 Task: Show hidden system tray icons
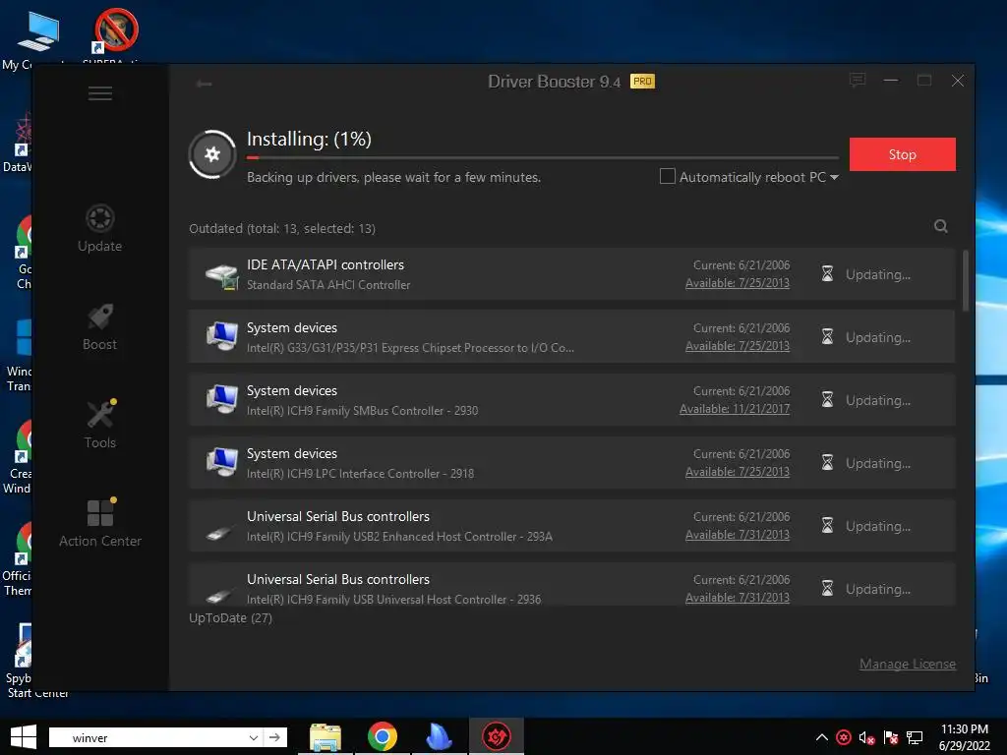point(821,737)
